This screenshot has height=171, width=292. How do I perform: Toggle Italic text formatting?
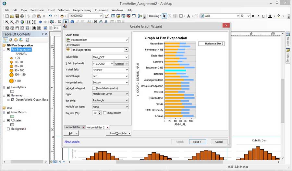point(258,16)
